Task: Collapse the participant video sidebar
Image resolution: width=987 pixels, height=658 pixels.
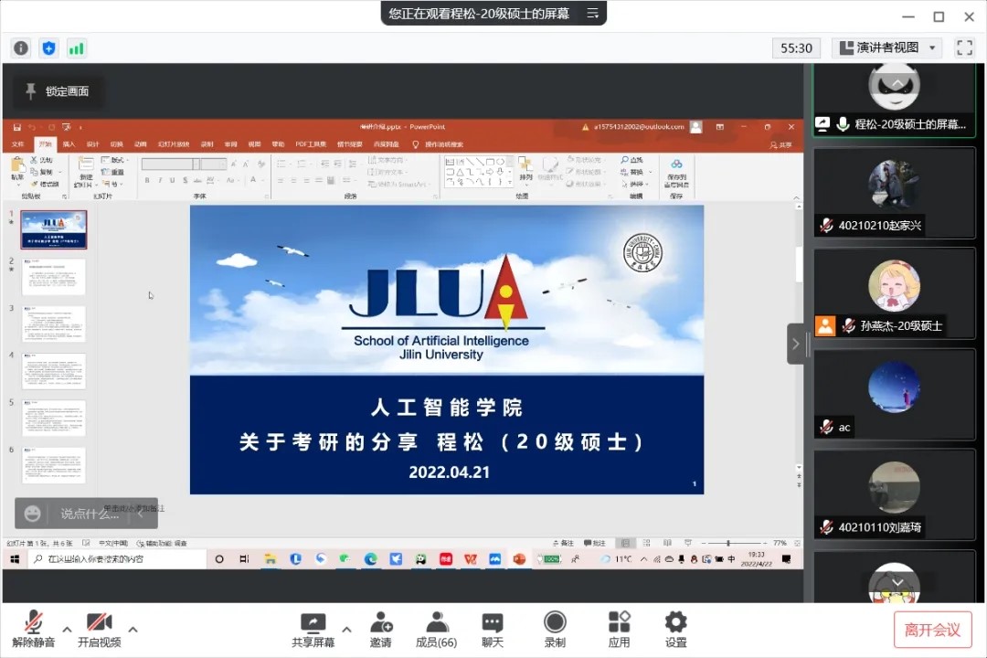Action: 795,344
